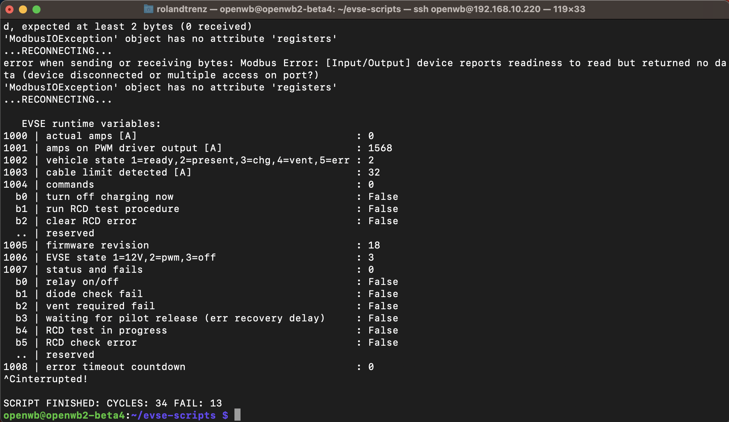Click the yellow minimize window button

click(x=23, y=9)
